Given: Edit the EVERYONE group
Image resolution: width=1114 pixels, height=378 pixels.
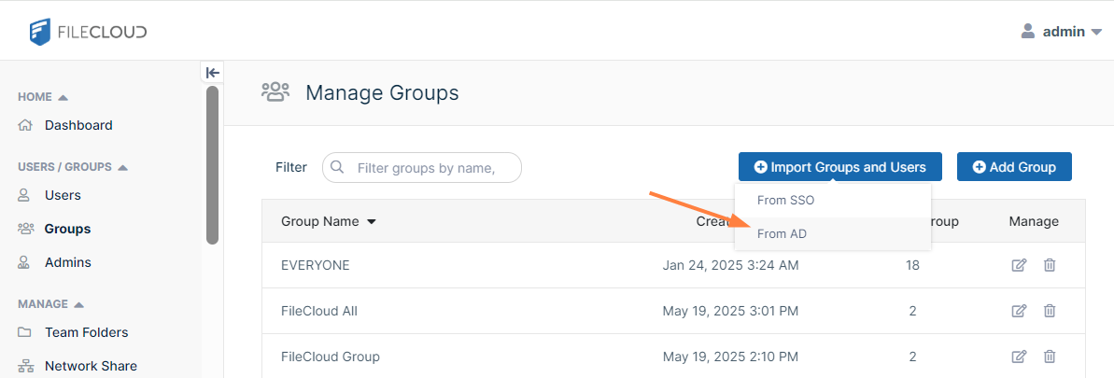Looking at the screenshot, I should [x=1019, y=265].
